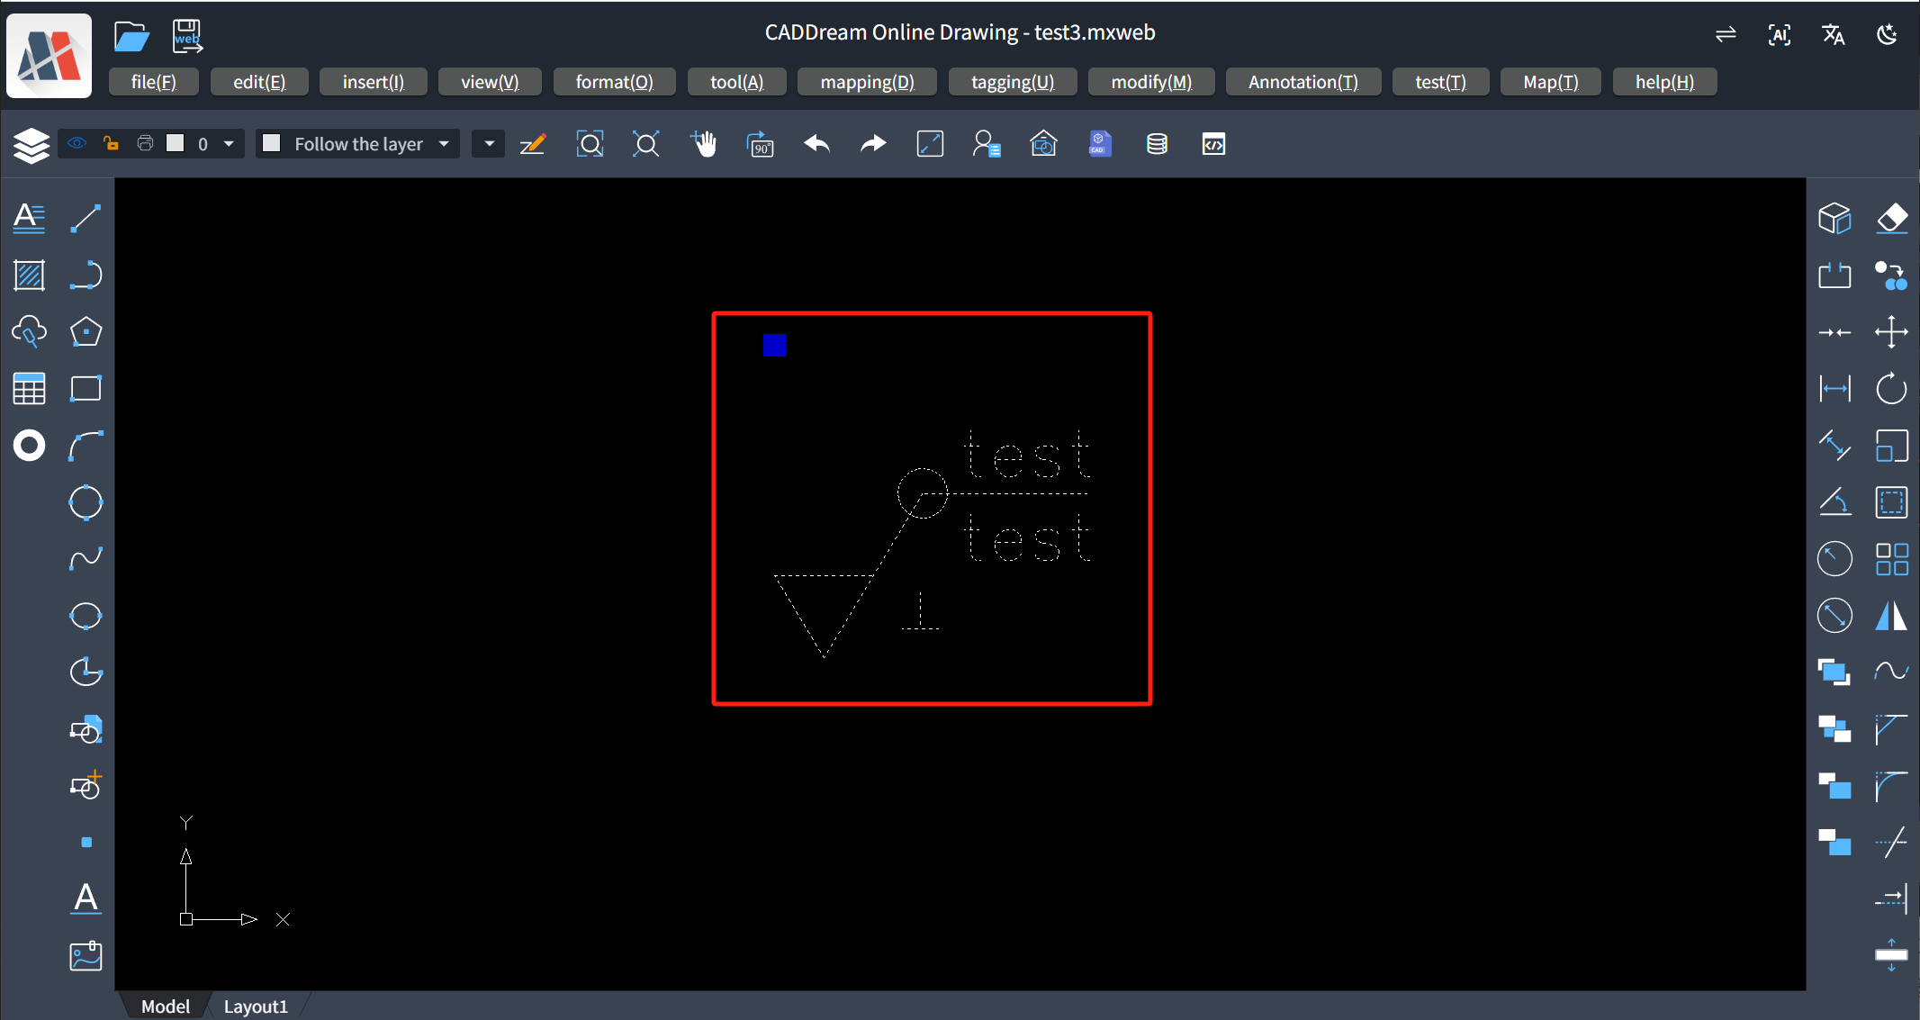Toggle the layer lock icon
1920x1020 pixels.
111,143
